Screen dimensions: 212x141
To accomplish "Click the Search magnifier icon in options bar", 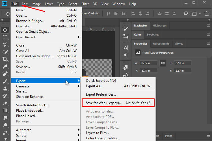I will click(186, 14).
